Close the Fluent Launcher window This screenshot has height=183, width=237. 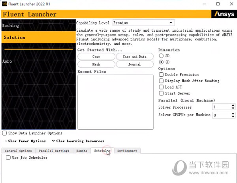(231, 4)
